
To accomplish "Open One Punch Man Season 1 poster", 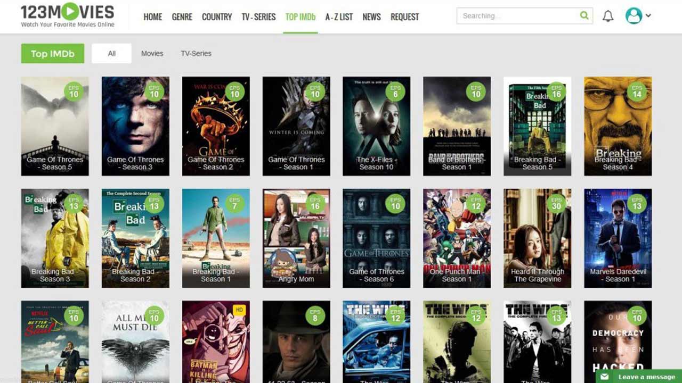I will (x=457, y=238).
